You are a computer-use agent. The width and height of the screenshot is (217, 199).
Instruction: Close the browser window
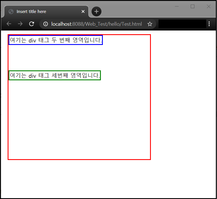click(x=209, y=7)
